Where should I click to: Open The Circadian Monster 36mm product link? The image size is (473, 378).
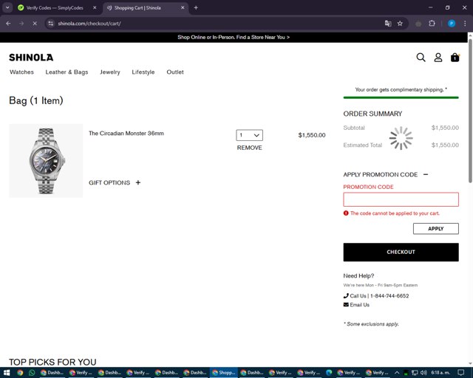126,133
